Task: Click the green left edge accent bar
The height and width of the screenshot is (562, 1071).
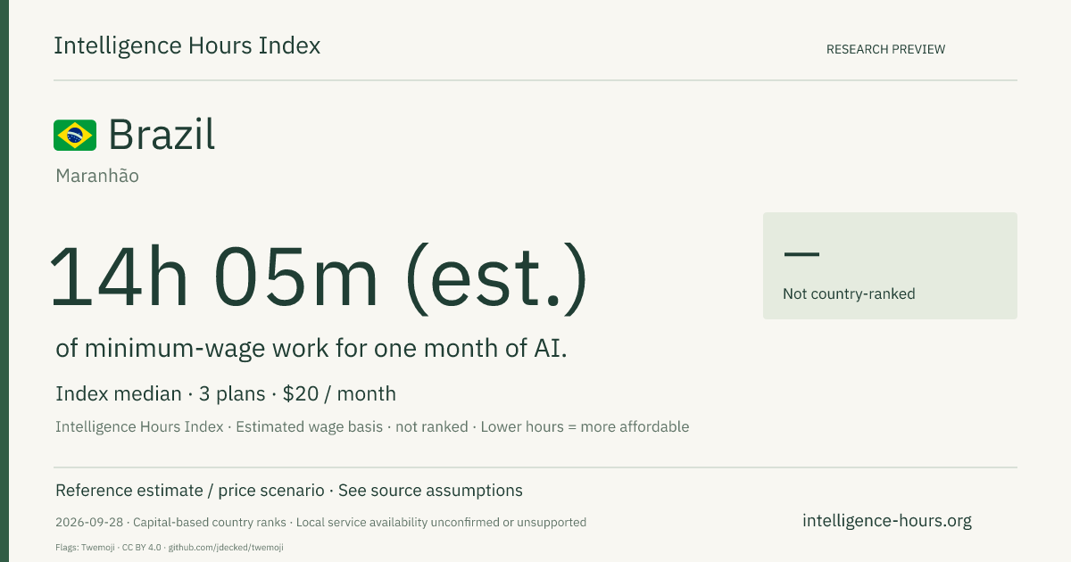Action: (x=4, y=281)
